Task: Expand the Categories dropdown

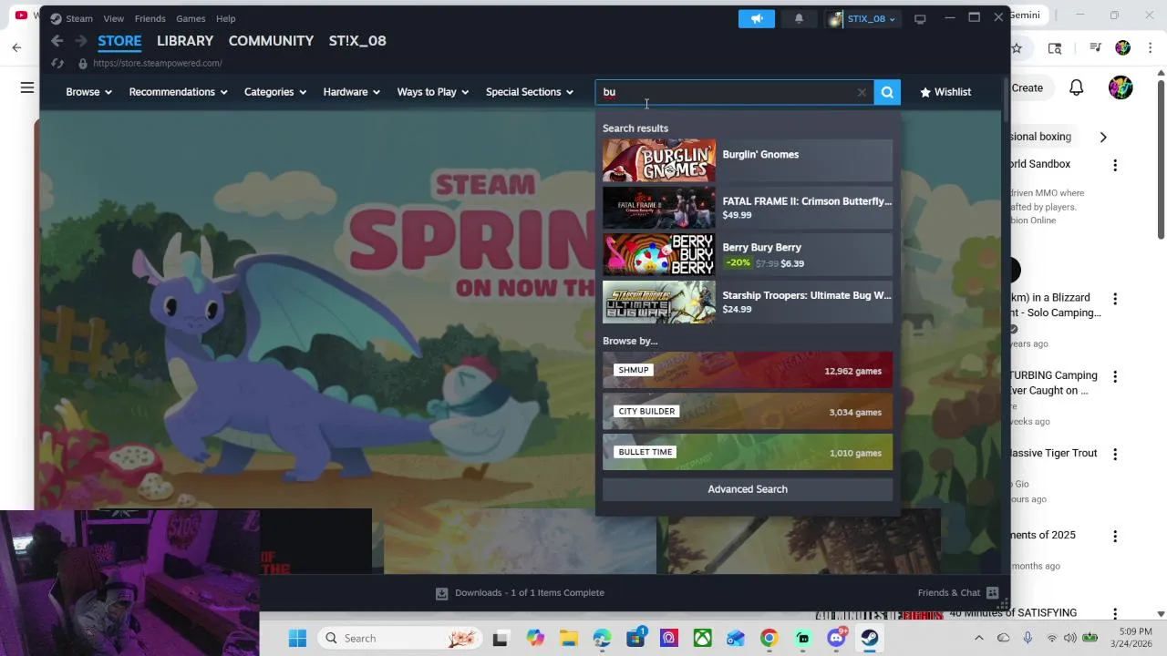Action: tap(275, 92)
